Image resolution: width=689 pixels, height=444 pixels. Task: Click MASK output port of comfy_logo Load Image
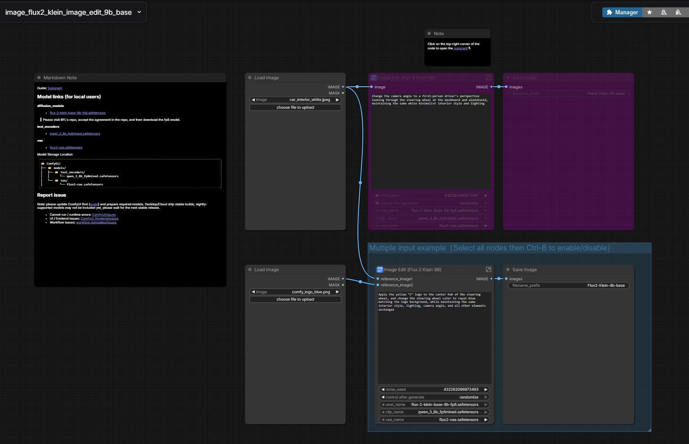(x=343, y=285)
